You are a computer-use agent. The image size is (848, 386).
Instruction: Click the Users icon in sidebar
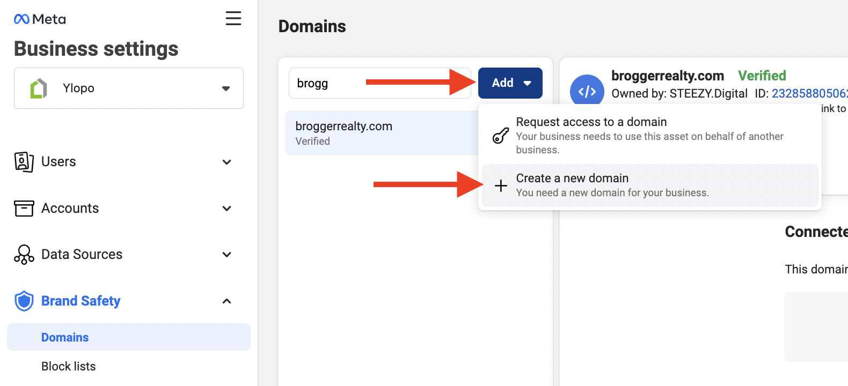click(24, 162)
